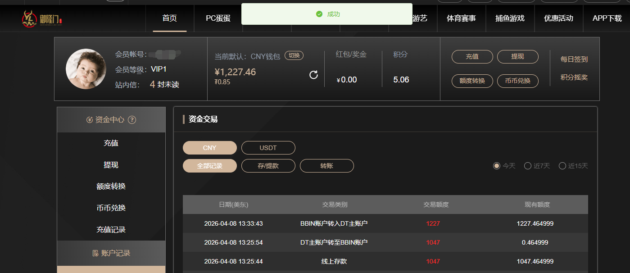Click the 转账 filter tab

(x=326, y=166)
